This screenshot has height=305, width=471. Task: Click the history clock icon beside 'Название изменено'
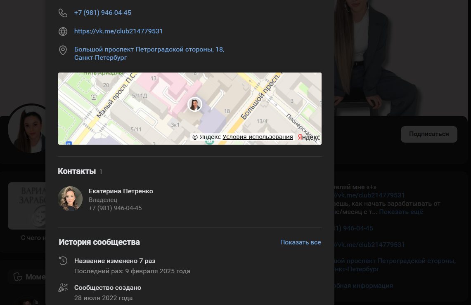pos(63,260)
